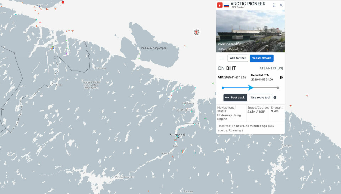The height and width of the screenshot is (194, 341).
Task: Click the red LNG tanker type icon
Action: (x=220, y=5)
